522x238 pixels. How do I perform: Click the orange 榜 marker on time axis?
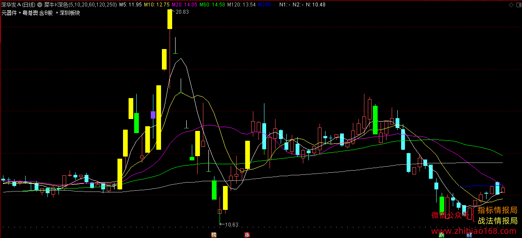tap(214, 235)
